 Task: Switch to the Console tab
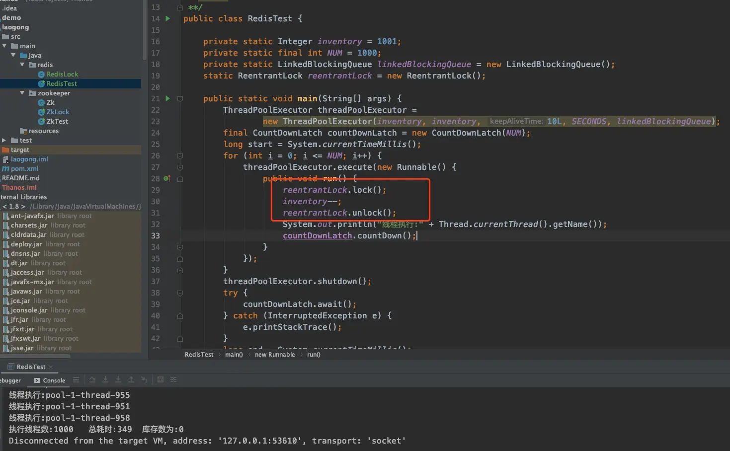click(50, 380)
